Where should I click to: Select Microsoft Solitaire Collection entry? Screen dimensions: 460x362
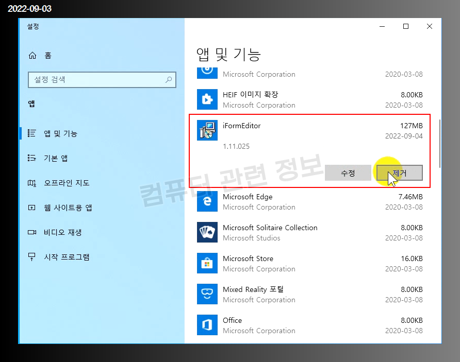(x=309, y=233)
